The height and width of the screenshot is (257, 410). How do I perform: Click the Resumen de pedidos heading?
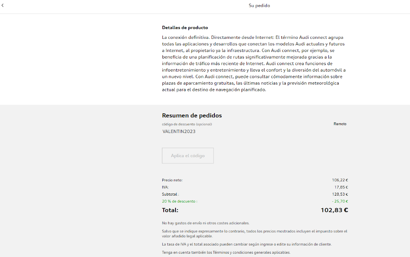pyautogui.click(x=191, y=115)
